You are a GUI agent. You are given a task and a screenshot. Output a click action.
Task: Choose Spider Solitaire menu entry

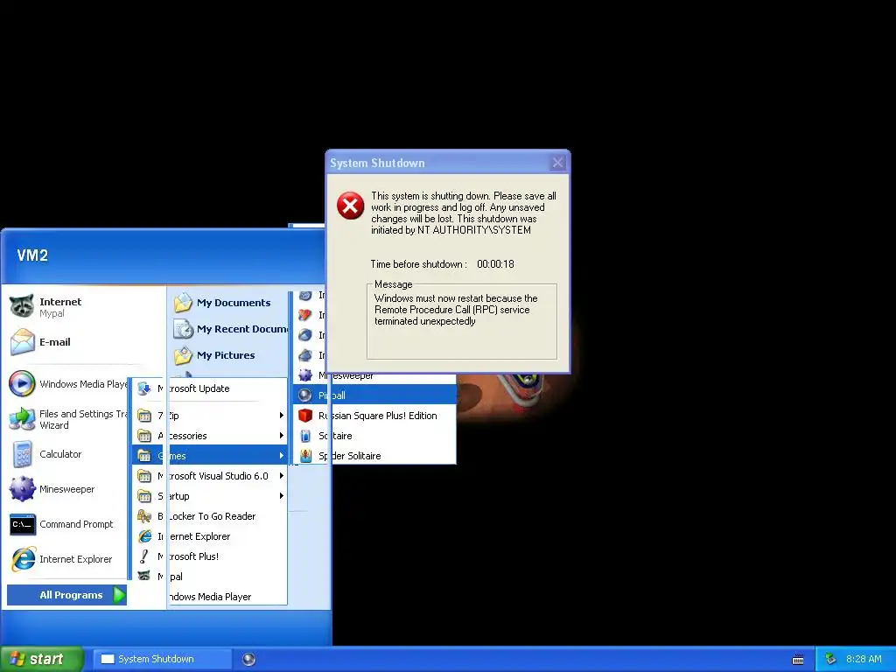(374, 455)
